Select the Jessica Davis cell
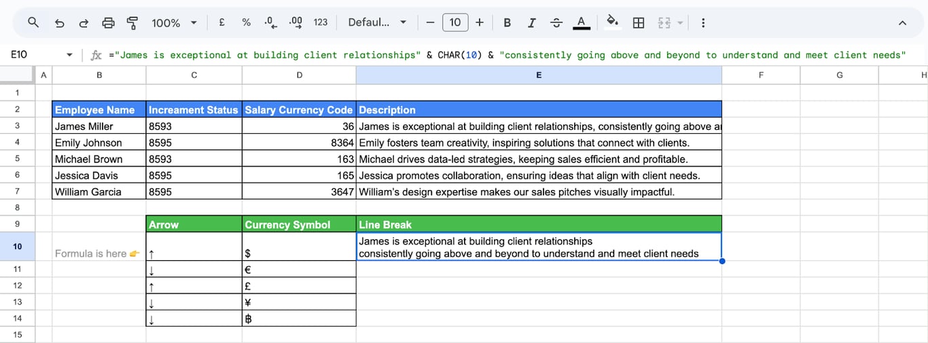The height and width of the screenshot is (343, 928). point(99,175)
